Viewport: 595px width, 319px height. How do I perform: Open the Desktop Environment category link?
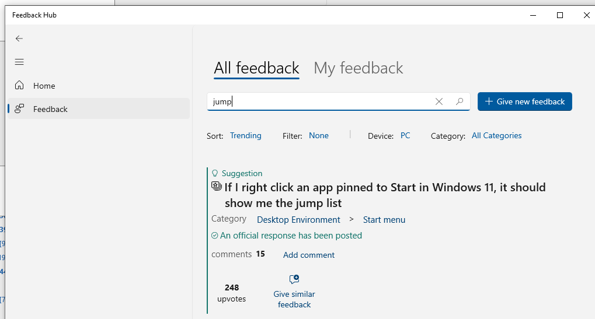[298, 220]
